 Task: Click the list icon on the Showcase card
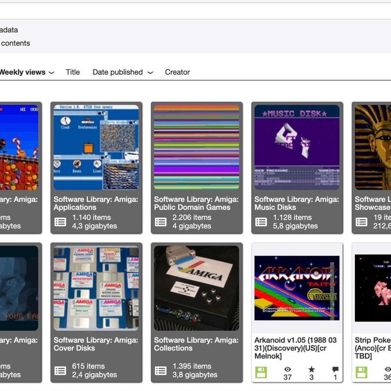(362, 222)
